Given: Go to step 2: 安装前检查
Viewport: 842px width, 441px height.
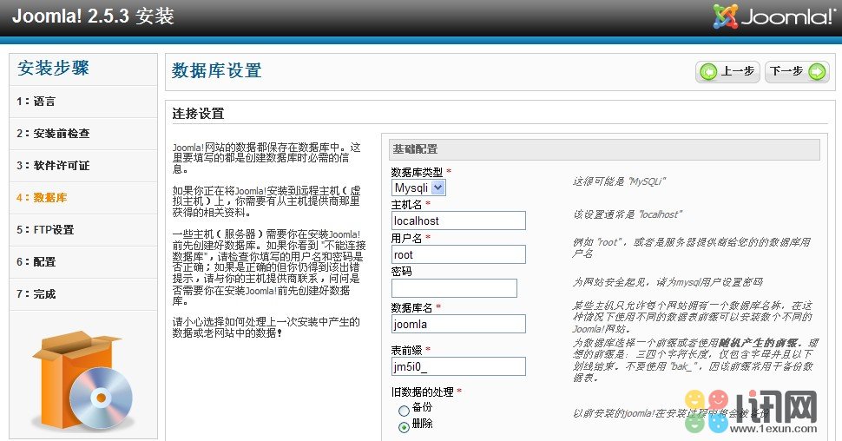Looking at the screenshot, I should [52, 134].
